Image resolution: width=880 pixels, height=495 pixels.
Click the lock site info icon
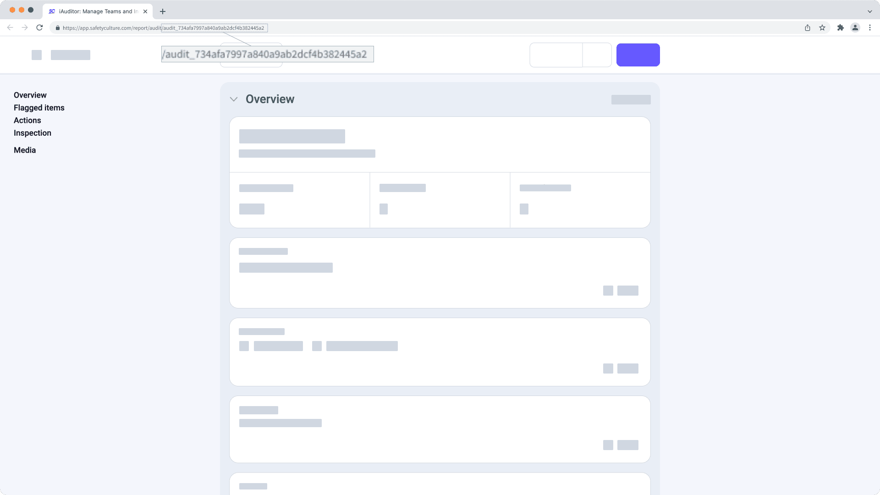58,28
